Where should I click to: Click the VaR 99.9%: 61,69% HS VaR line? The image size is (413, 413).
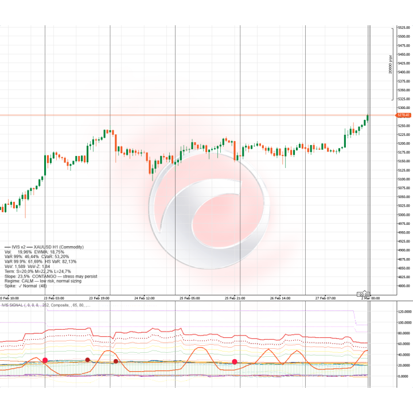[40, 262]
